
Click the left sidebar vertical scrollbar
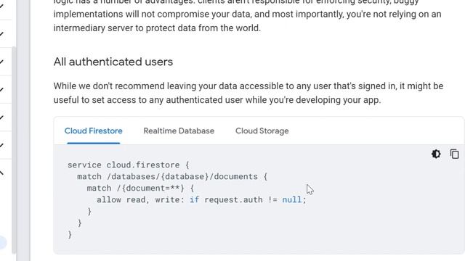coord(14,150)
